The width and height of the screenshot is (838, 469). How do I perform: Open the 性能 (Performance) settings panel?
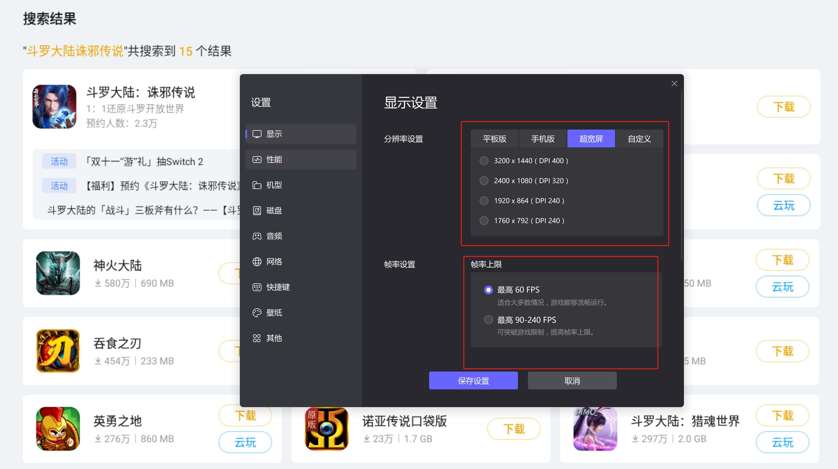click(x=300, y=159)
